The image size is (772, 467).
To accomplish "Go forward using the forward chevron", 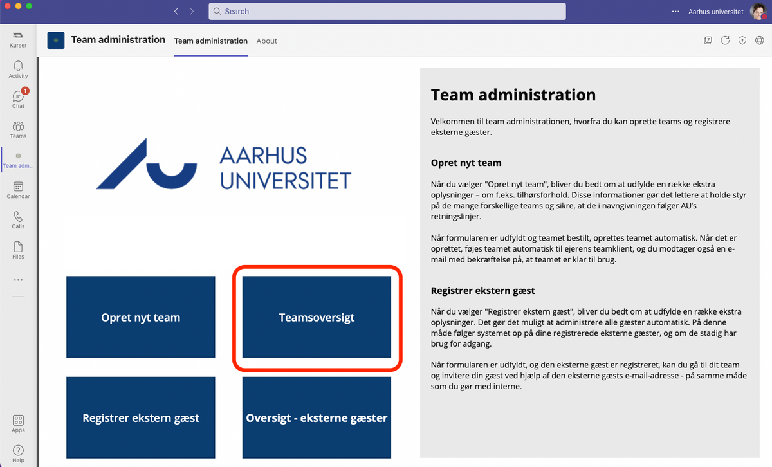I will pyautogui.click(x=192, y=12).
